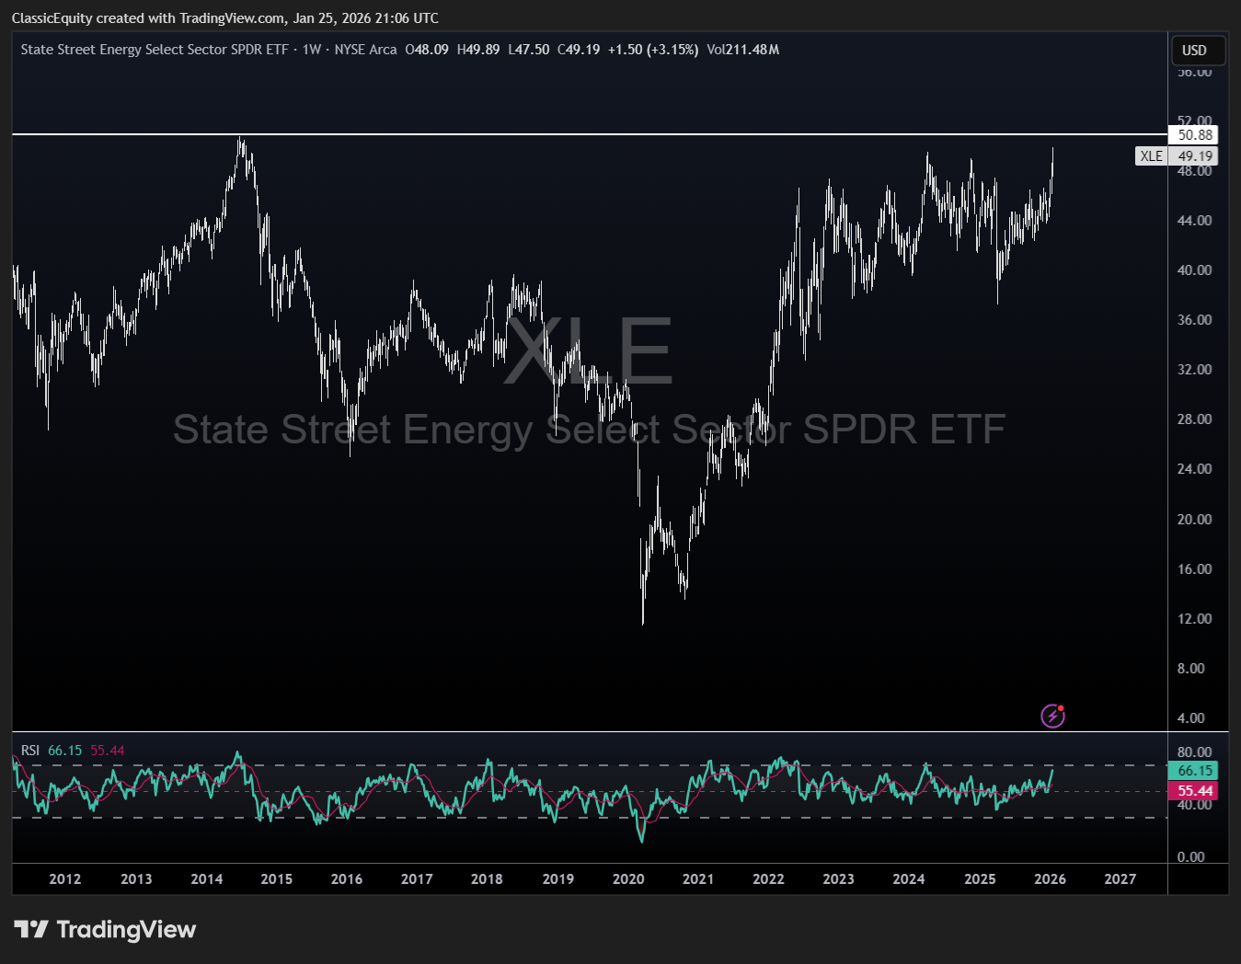
Task: Click the 2017 label on the time axis
Action: pyautogui.click(x=417, y=878)
